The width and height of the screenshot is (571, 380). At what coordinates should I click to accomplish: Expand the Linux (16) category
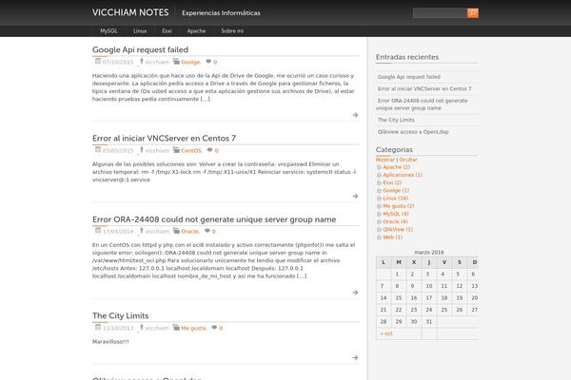pyautogui.click(x=379, y=199)
